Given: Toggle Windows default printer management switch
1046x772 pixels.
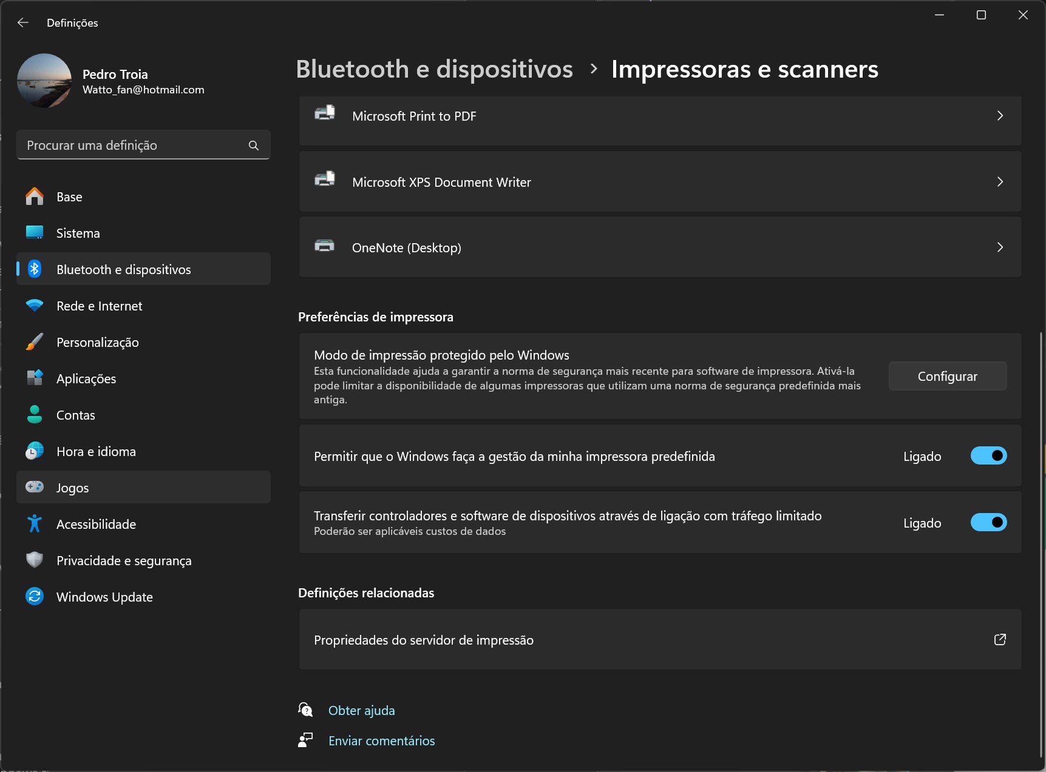Looking at the screenshot, I should tap(988, 455).
